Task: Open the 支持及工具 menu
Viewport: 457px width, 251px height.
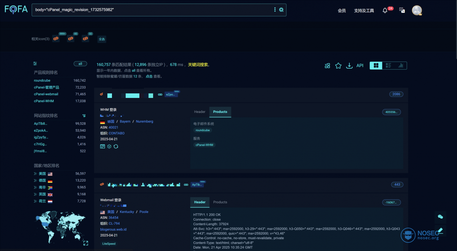Action: click(364, 11)
